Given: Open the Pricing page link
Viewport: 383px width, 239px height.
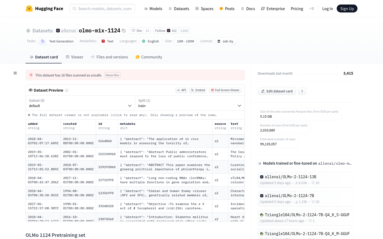Looking at the screenshot, I should [x=297, y=8].
